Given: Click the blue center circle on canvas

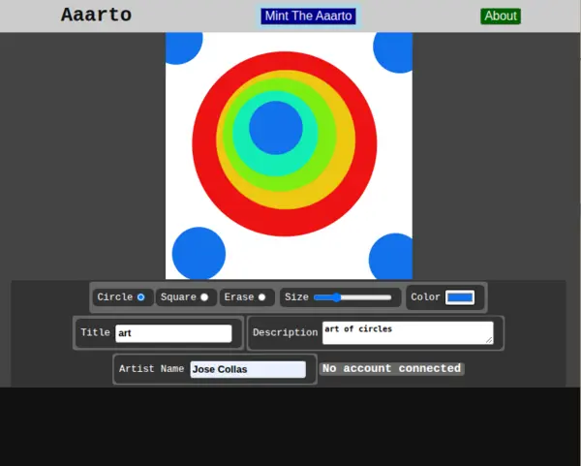Looking at the screenshot, I should (276, 128).
